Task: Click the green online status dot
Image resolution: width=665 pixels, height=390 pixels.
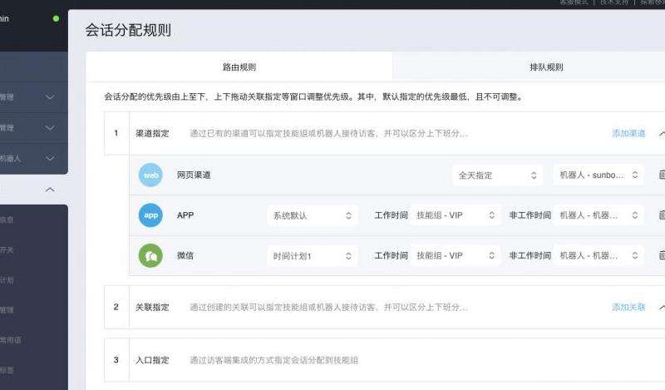Action: point(56,18)
